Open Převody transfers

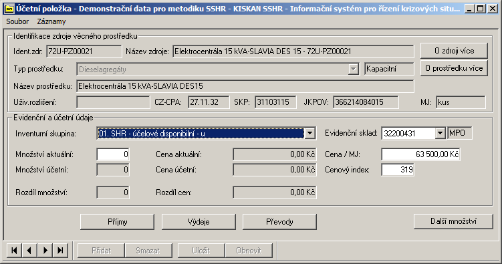click(x=279, y=222)
